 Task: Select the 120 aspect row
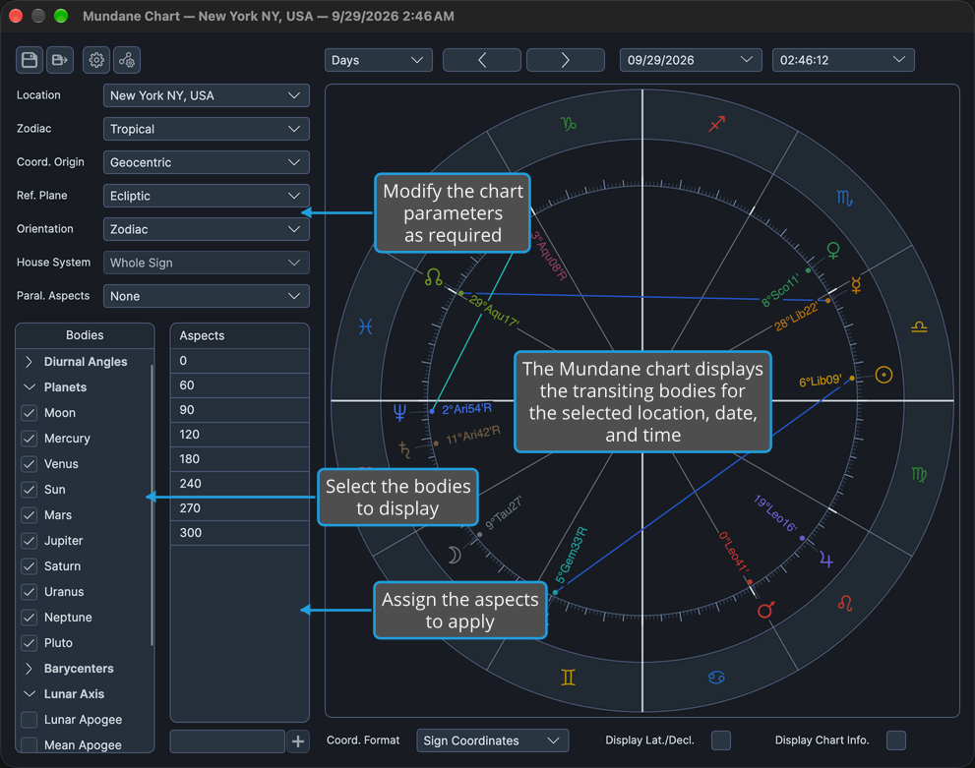click(x=239, y=435)
